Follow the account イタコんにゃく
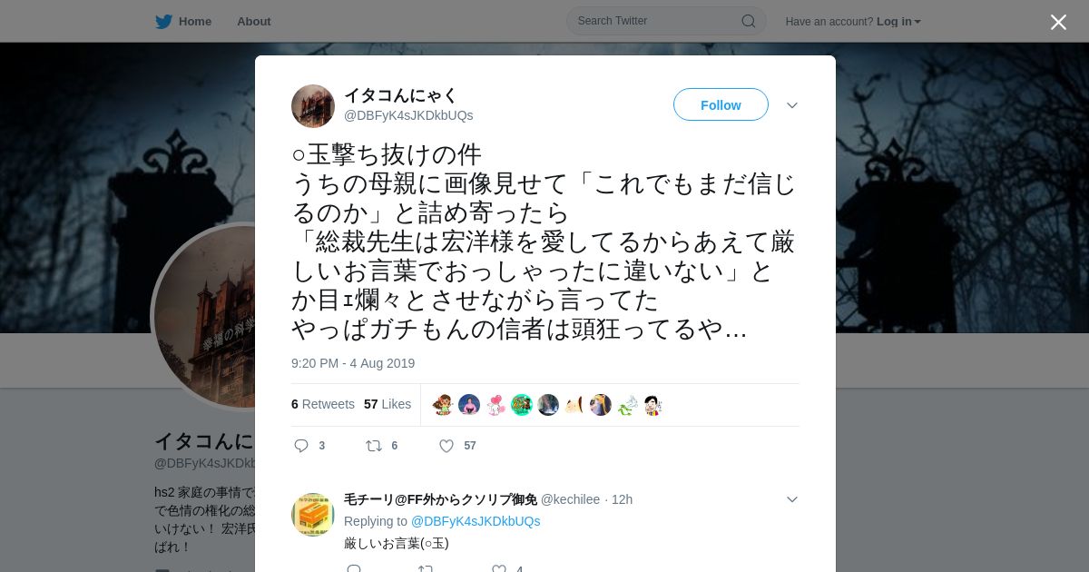The height and width of the screenshot is (572, 1089). [x=721, y=104]
